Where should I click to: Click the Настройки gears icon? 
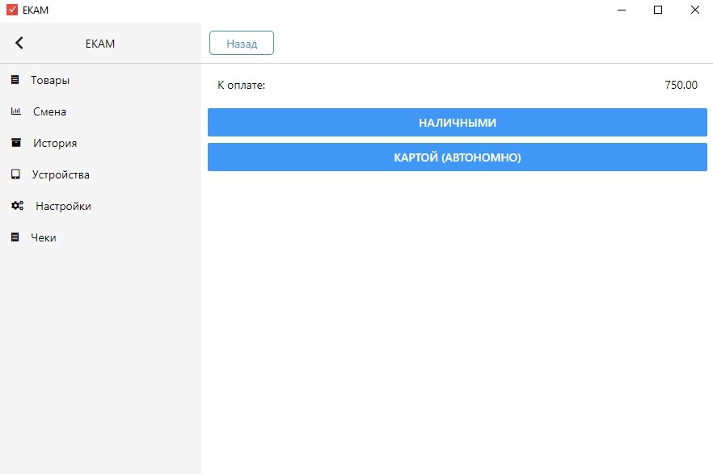click(17, 206)
